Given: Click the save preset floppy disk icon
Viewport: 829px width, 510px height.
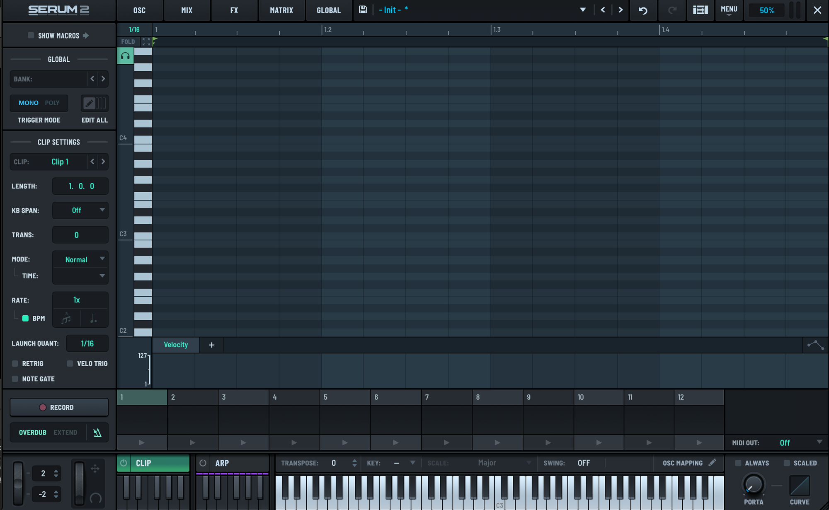Looking at the screenshot, I should click(x=363, y=10).
